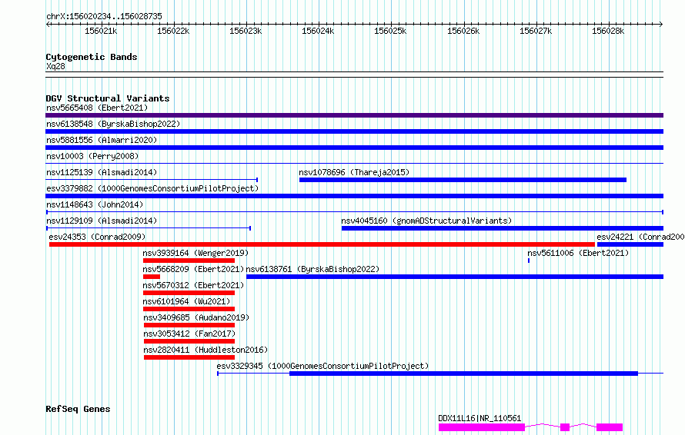The width and height of the screenshot is (685, 435).
Task: Select the 156026k ruler position
Action: tap(463, 31)
